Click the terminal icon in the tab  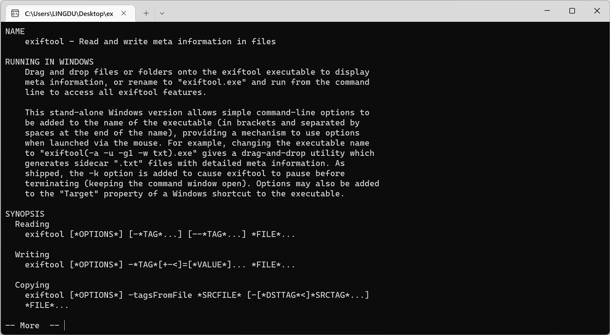(15, 13)
